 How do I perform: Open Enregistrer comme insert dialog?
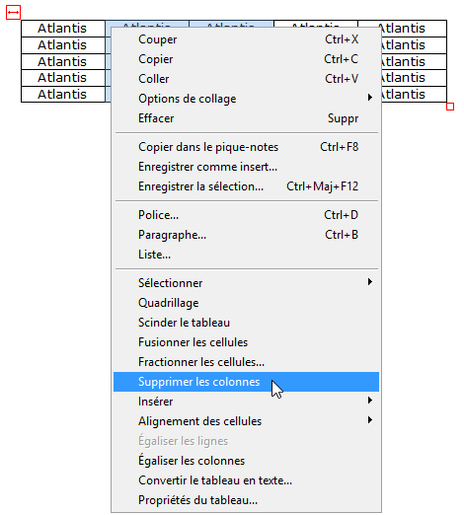point(246,167)
